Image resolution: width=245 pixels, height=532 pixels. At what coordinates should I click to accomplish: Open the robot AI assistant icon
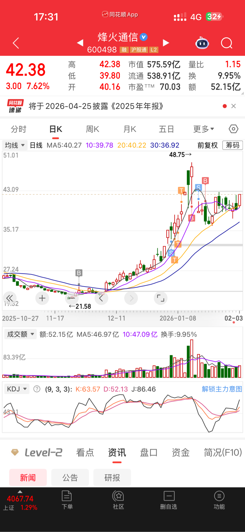[202, 43]
